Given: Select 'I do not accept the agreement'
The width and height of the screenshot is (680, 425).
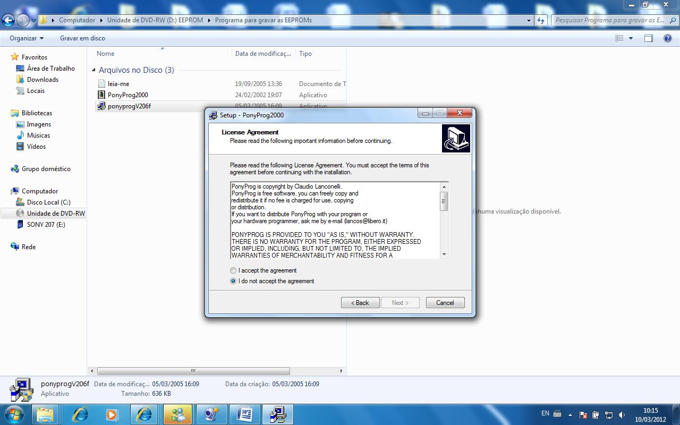Looking at the screenshot, I should [x=271, y=281].
